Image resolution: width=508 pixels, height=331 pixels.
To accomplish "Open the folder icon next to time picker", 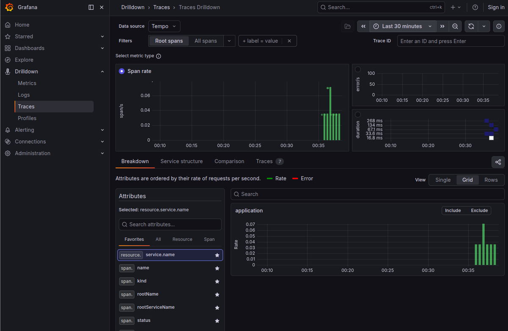I will pyautogui.click(x=348, y=26).
